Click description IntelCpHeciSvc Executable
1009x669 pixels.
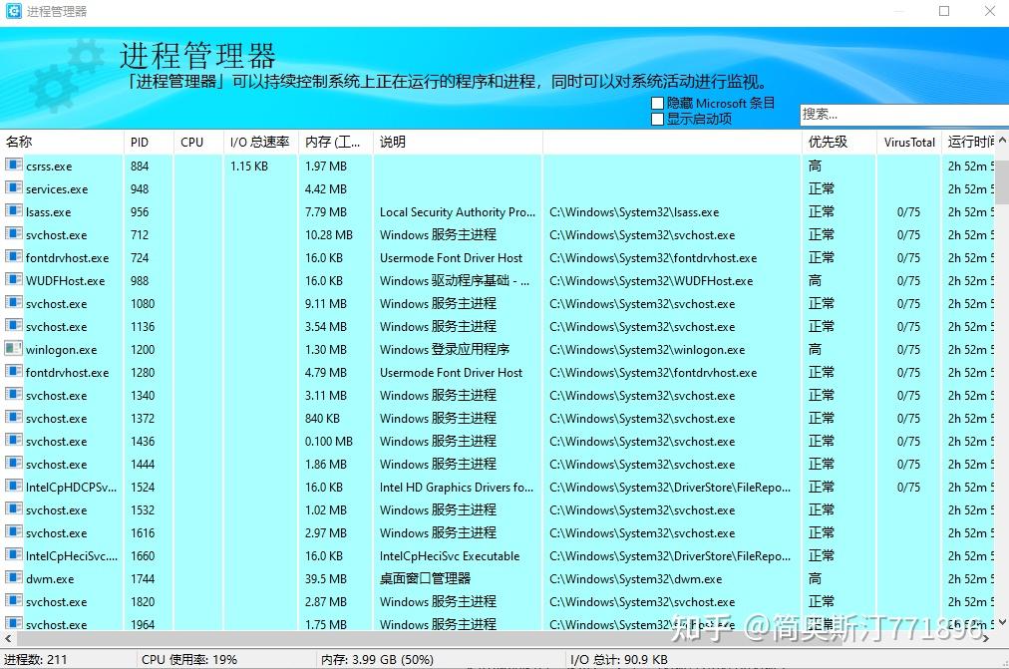[449, 555]
